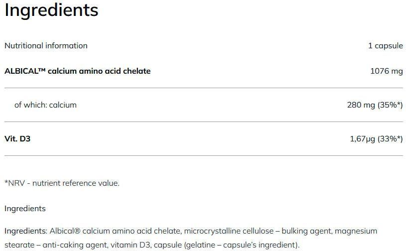Click the bold Ingredients: paragraph label
This screenshot has width=406, height=251.
[x=26, y=231]
